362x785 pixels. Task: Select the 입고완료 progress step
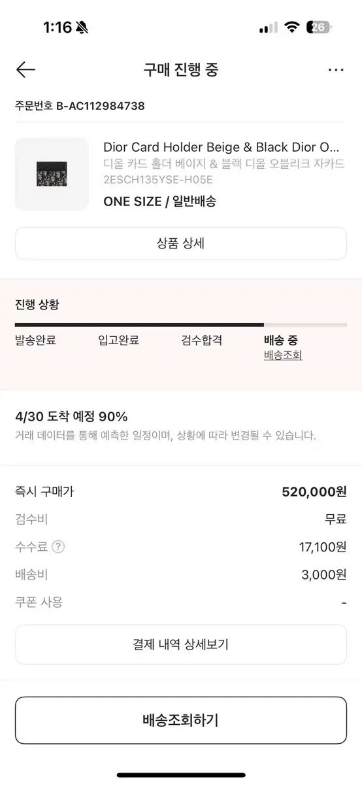(119, 340)
